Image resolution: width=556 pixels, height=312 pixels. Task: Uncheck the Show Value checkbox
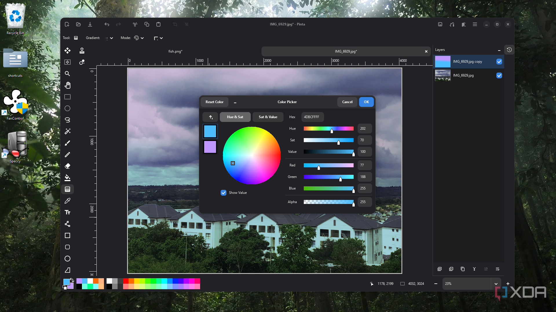pyautogui.click(x=224, y=193)
